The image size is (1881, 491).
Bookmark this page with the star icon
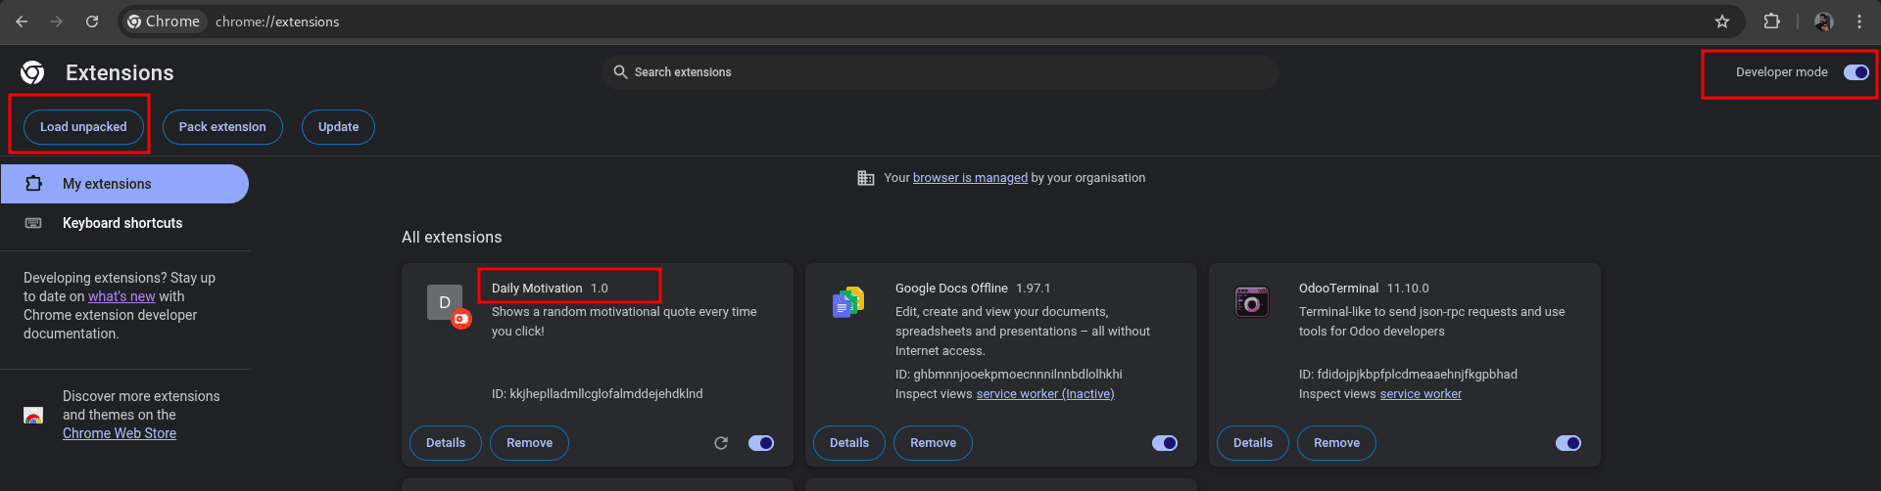pyautogui.click(x=1722, y=22)
